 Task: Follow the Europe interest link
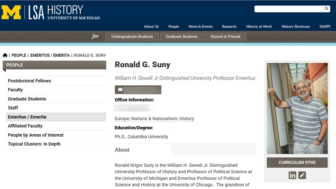122,119
